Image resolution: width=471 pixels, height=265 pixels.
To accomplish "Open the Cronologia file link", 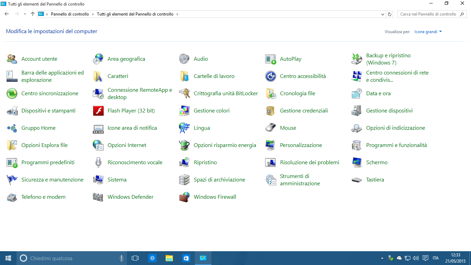I will click(x=298, y=94).
